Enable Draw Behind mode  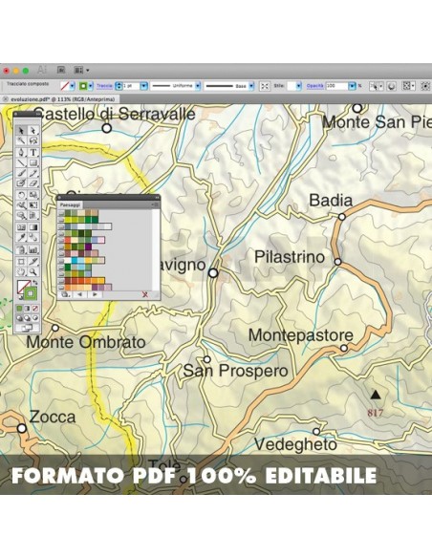28,318
